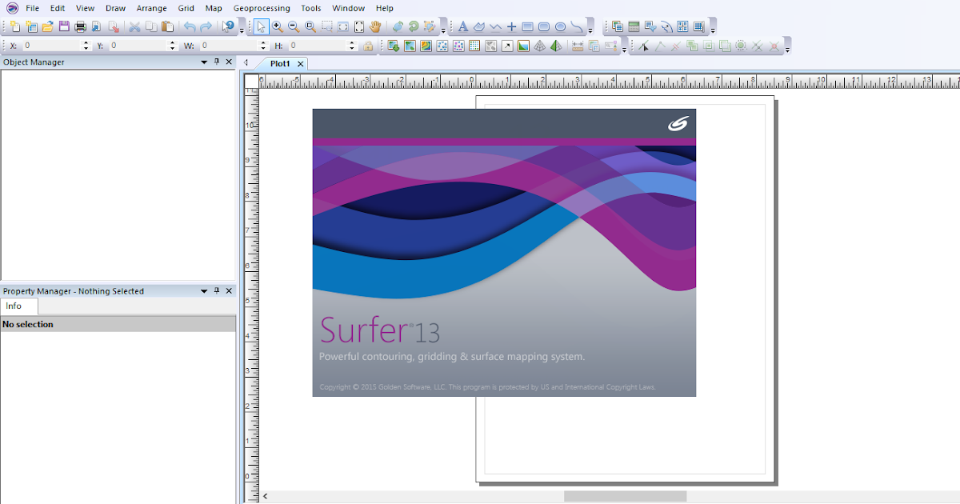Open the Grid menu
Screen dimensions: 960x504
(186, 8)
